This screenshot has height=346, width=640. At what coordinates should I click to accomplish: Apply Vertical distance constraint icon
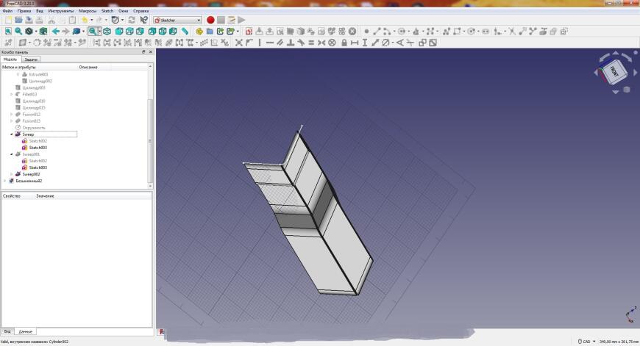pos(364,43)
